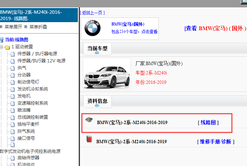Open 传感器 / 执行器电源 tree item

tap(37, 54)
